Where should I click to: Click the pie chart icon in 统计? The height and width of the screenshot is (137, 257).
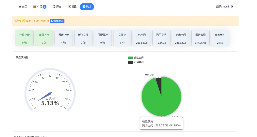click(84, 7)
